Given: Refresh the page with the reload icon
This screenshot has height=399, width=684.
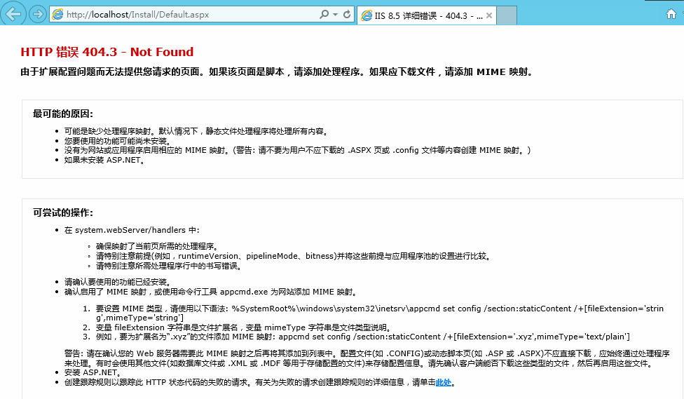Looking at the screenshot, I should (x=347, y=14).
